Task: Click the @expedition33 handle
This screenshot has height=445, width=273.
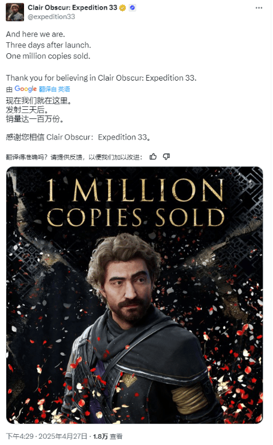Action: click(52, 17)
